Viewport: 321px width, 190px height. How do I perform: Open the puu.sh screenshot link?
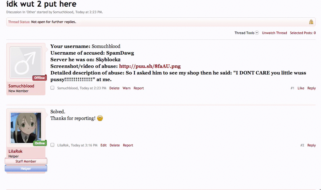pyautogui.click(x=150, y=66)
